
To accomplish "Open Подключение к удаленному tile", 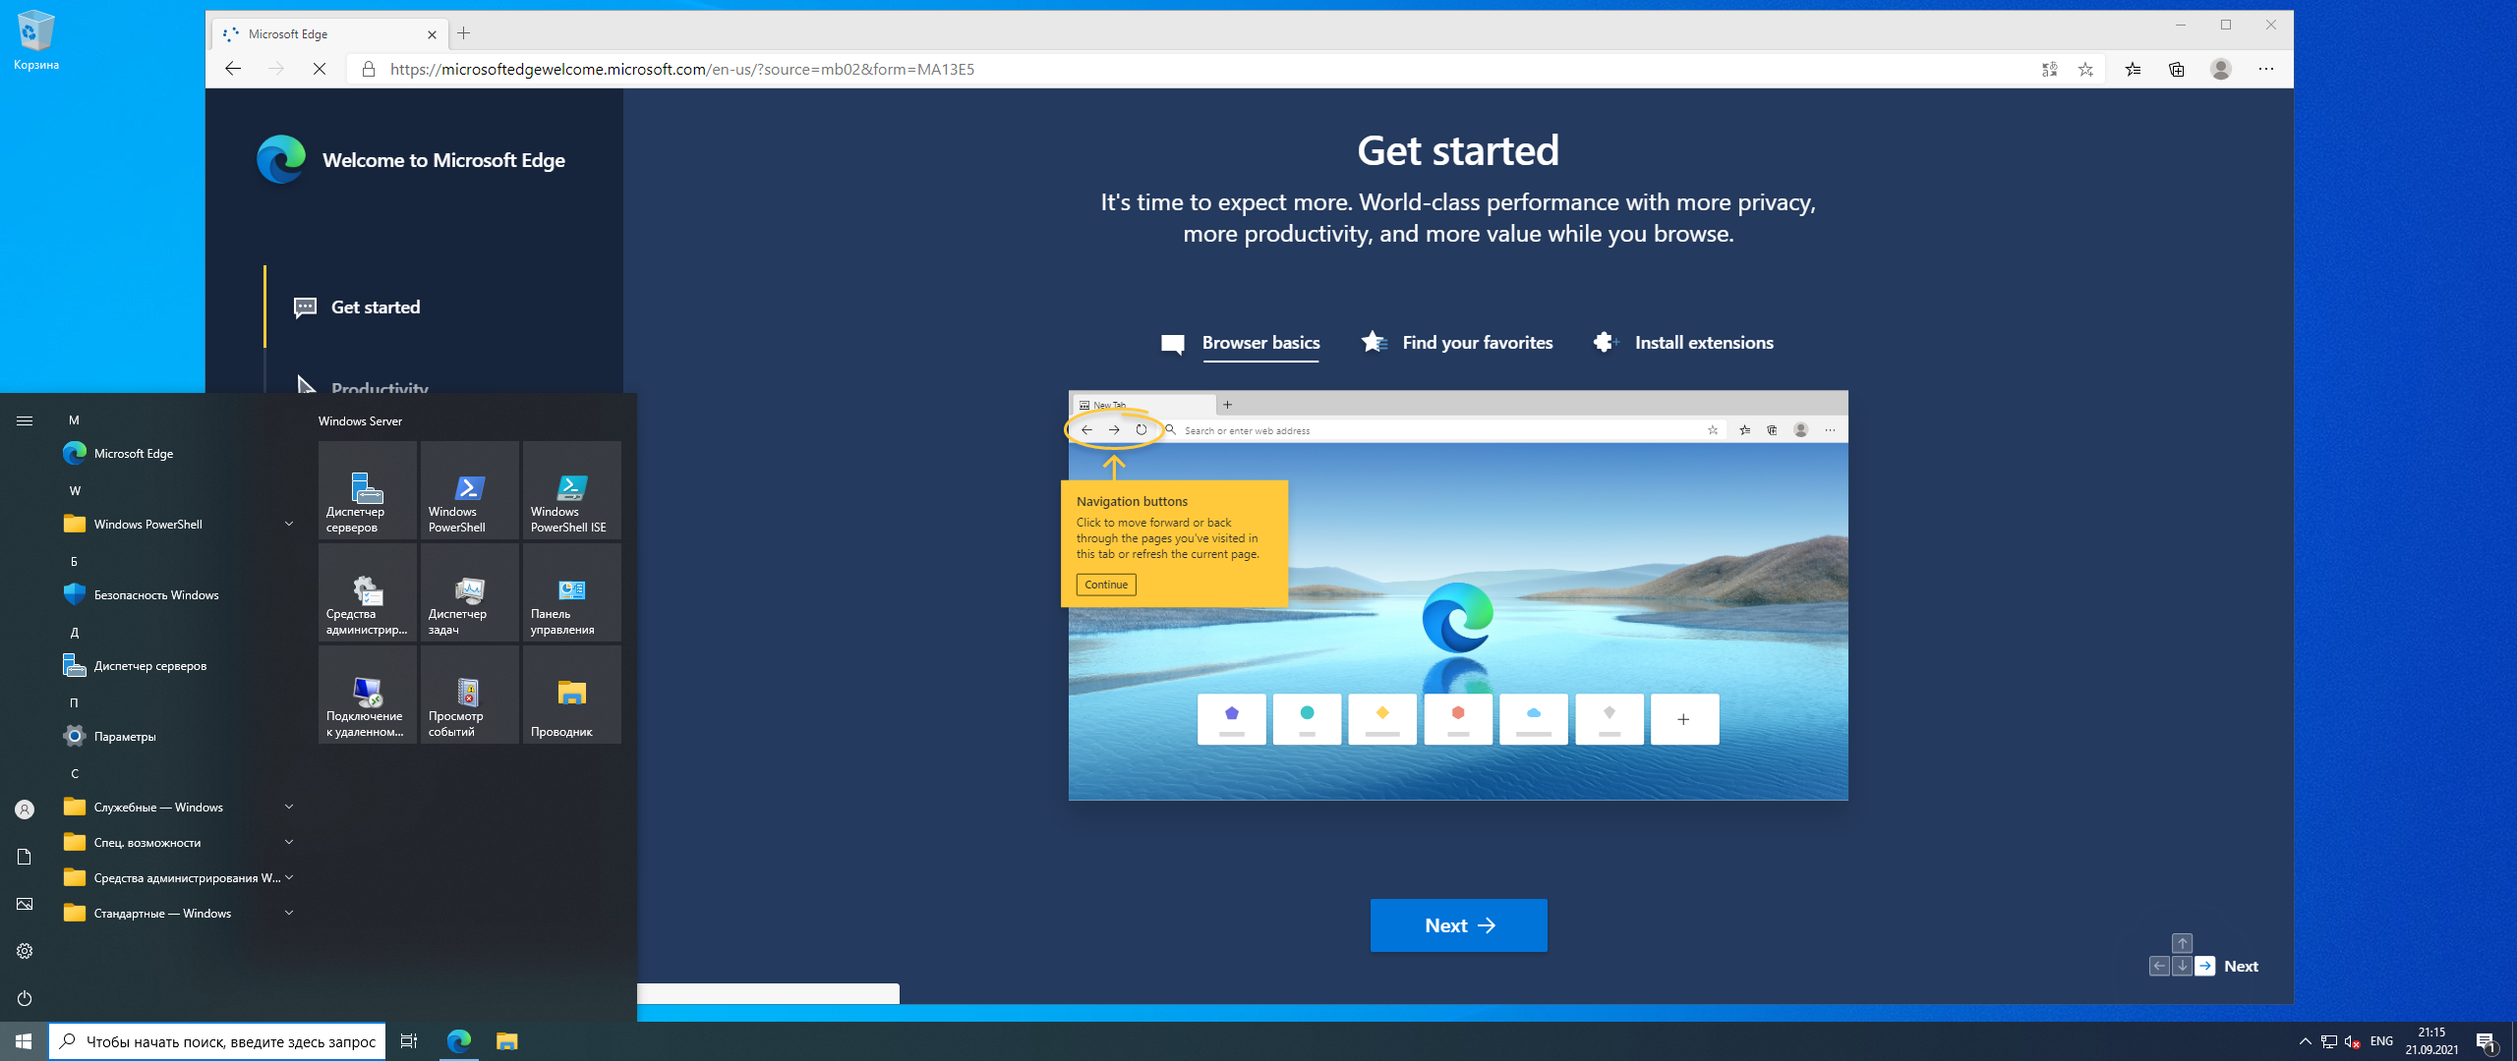I will tap(368, 695).
